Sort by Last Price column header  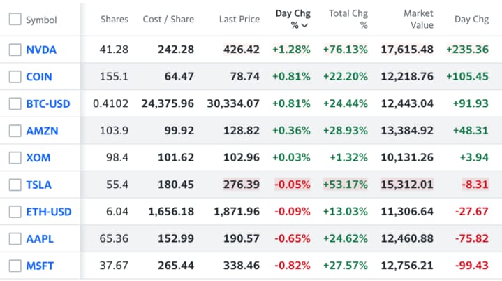pyautogui.click(x=239, y=19)
